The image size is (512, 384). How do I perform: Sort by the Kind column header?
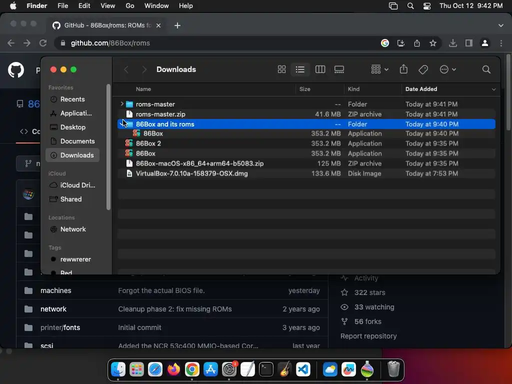click(353, 89)
